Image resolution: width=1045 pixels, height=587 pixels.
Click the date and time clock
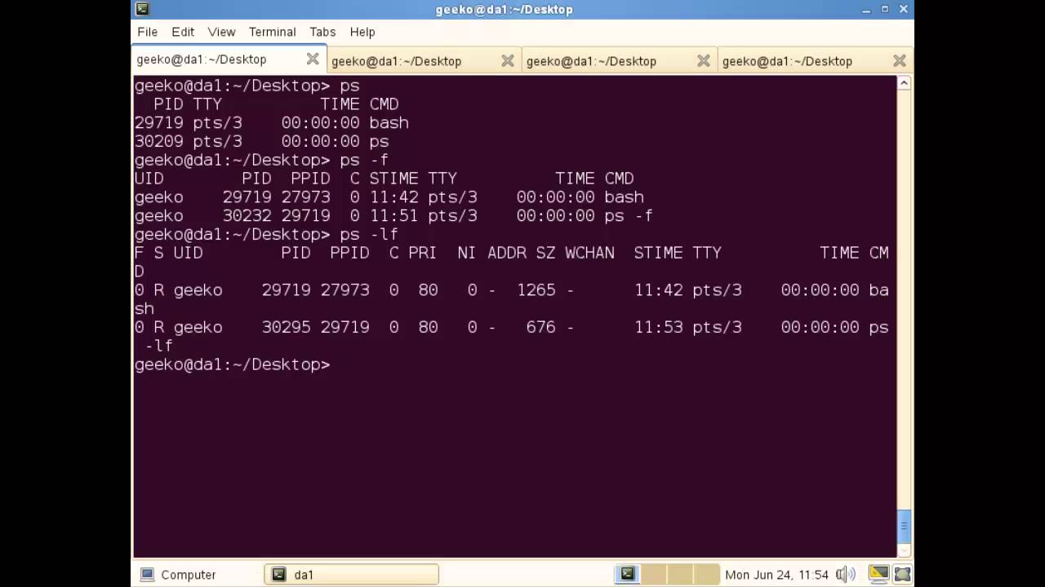pyautogui.click(x=776, y=575)
